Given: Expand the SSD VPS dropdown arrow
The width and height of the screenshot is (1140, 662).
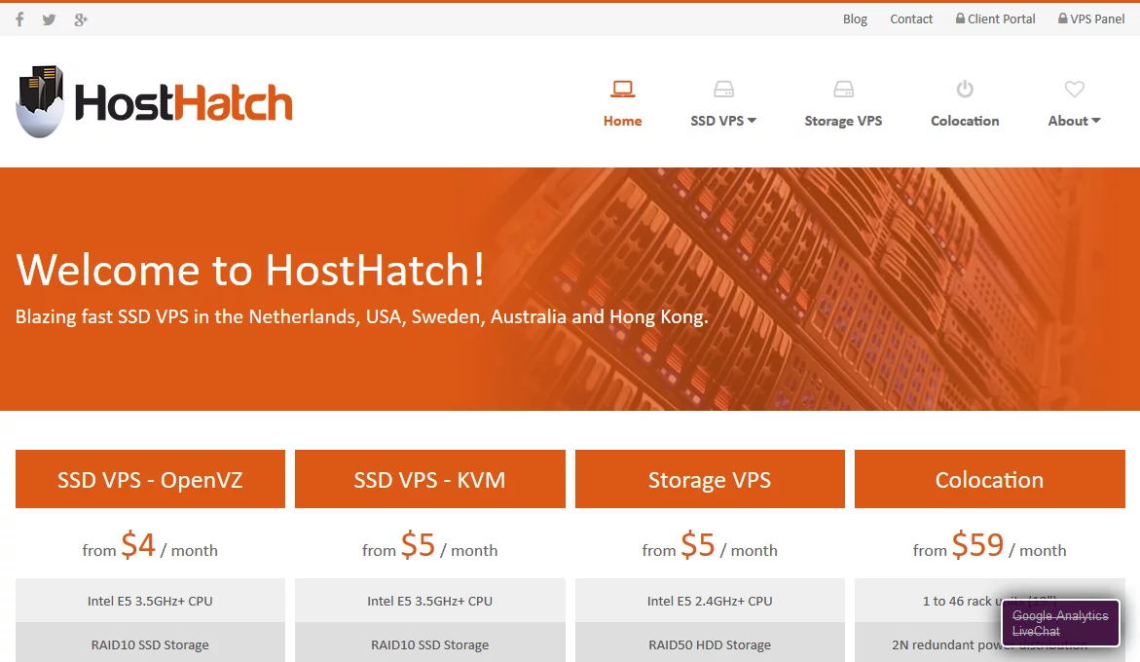Looking at the screenshot, I should pyautogui.click(x=752, y=121).
